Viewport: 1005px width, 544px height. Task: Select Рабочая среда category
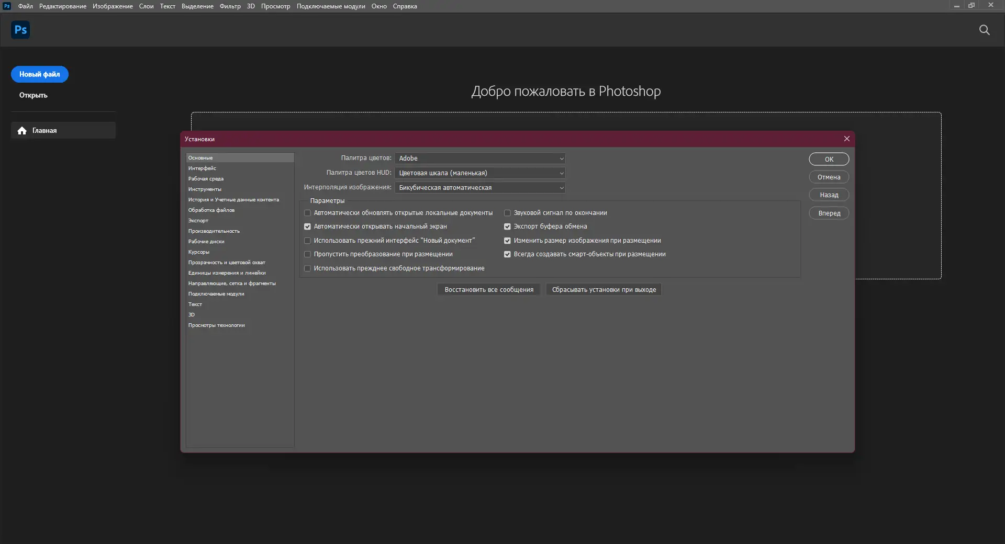coord(240,178)
